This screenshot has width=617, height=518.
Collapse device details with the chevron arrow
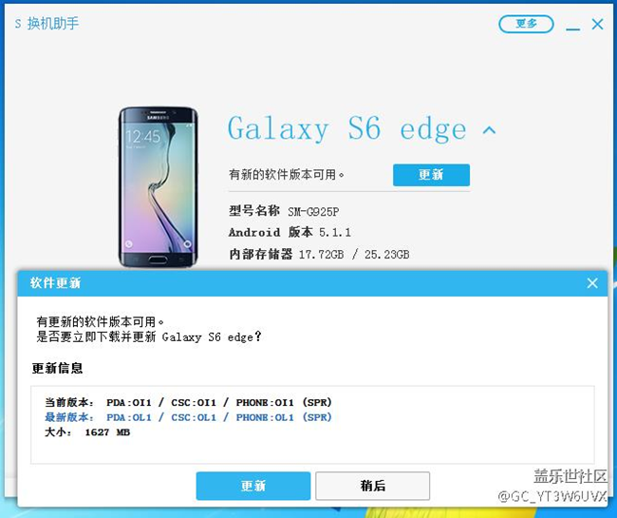[489, 129]
